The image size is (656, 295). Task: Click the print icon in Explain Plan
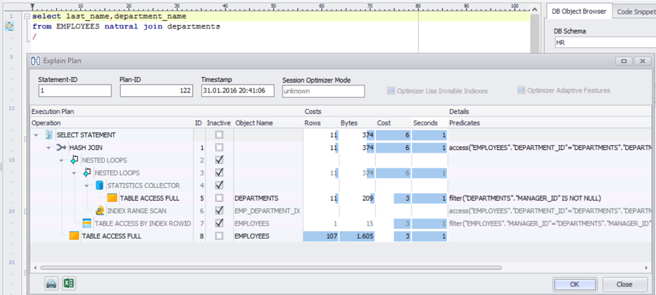pyautogui.click(x=51, y=283)
